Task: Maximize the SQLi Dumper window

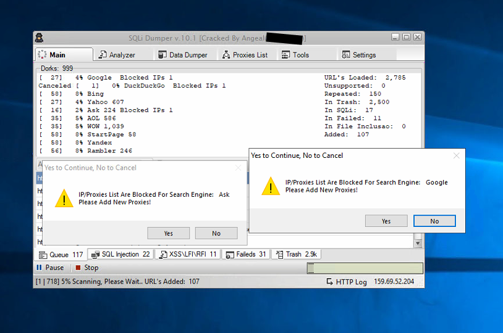Action: [x=406, y=38]
